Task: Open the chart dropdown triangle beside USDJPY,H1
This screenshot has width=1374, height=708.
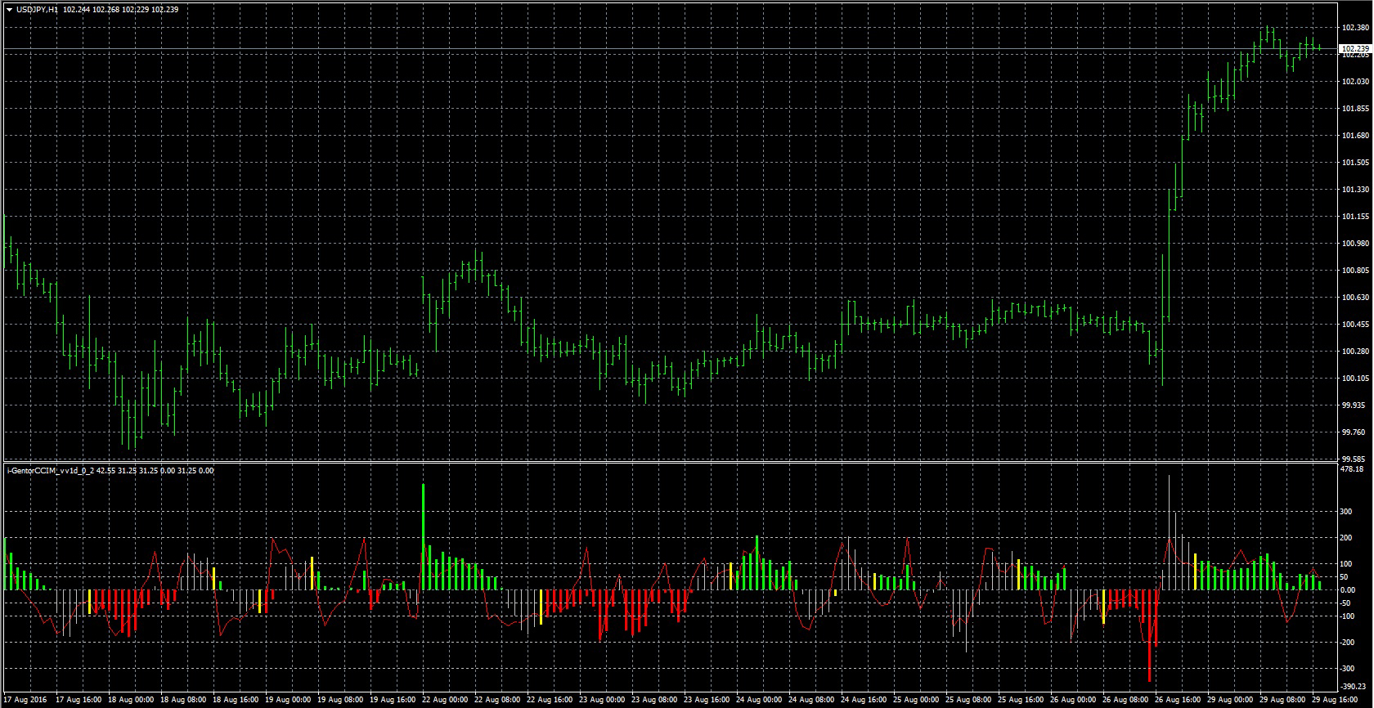Action: pos(9,9)
